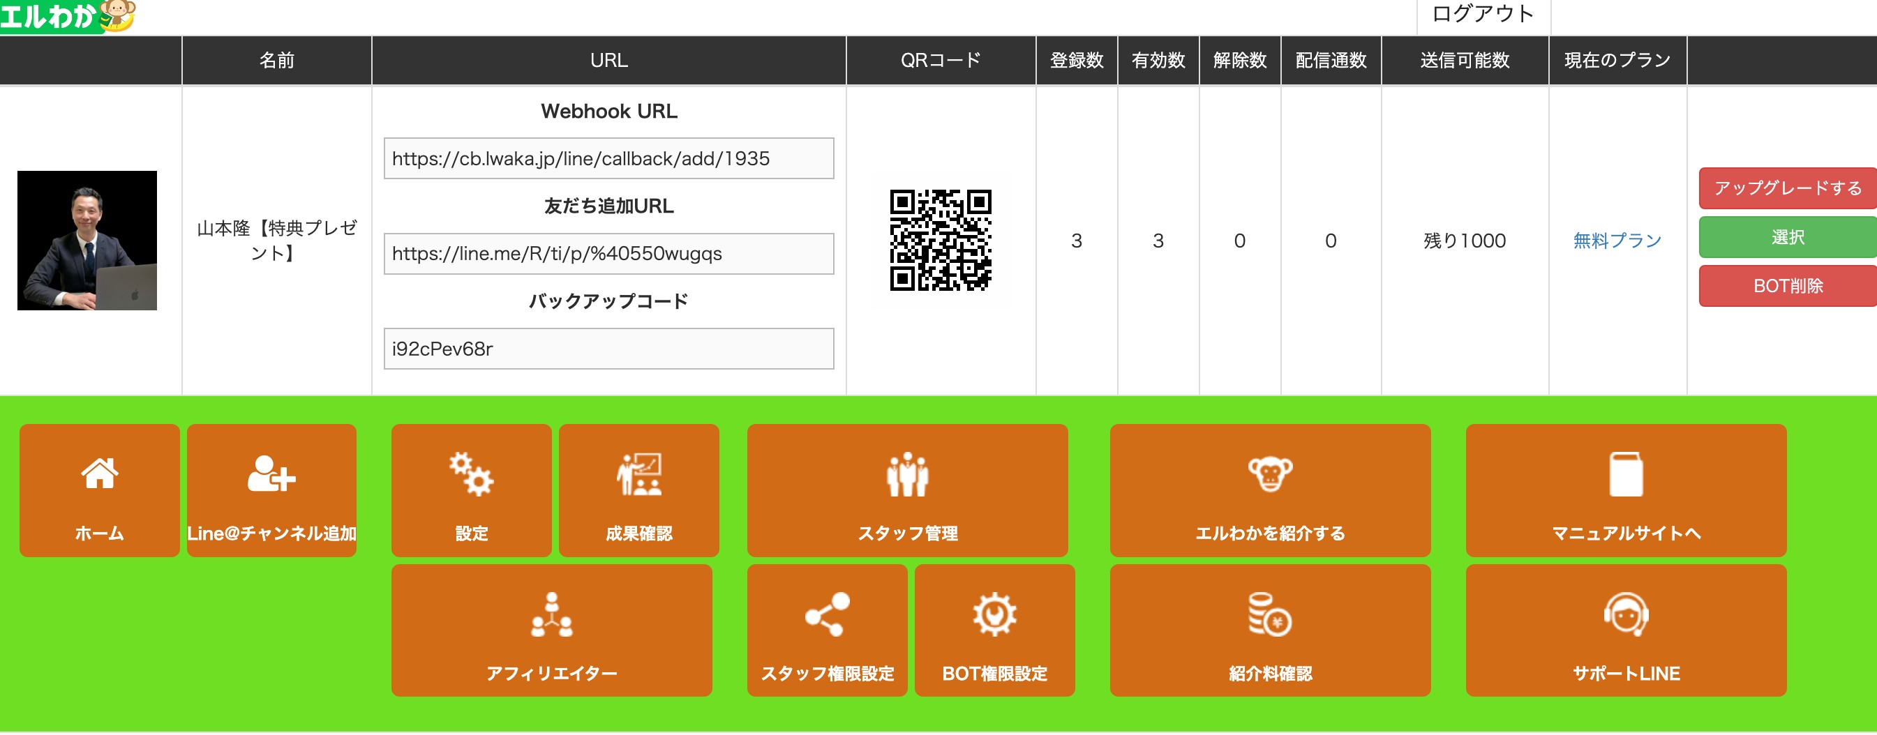Click the ホーム menu label
1877x735 pixels.
pos(99,533)
